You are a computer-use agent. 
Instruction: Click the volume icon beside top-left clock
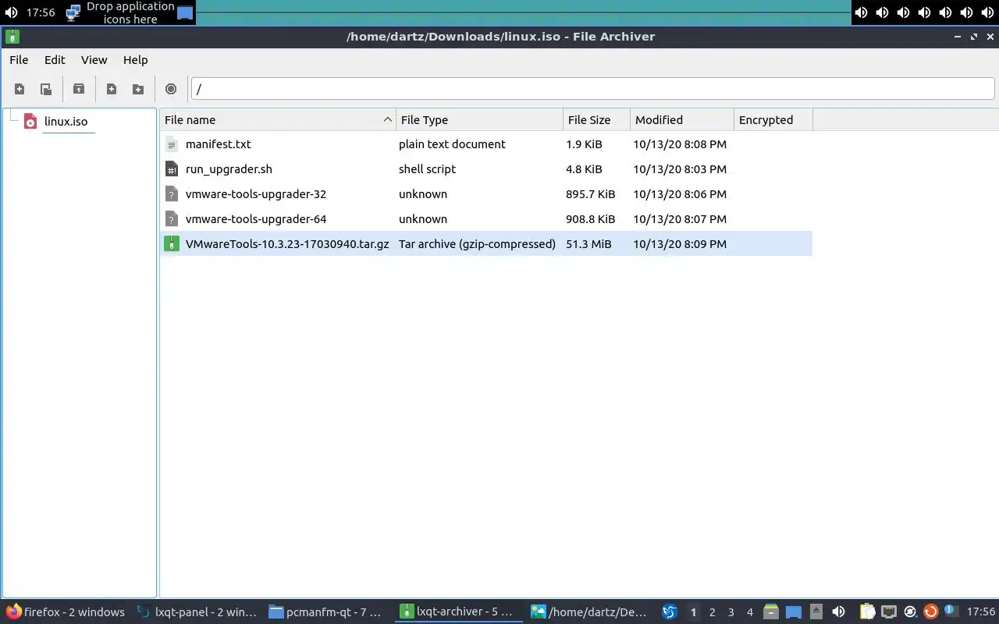pyautogui.click(x=12, y=12)
